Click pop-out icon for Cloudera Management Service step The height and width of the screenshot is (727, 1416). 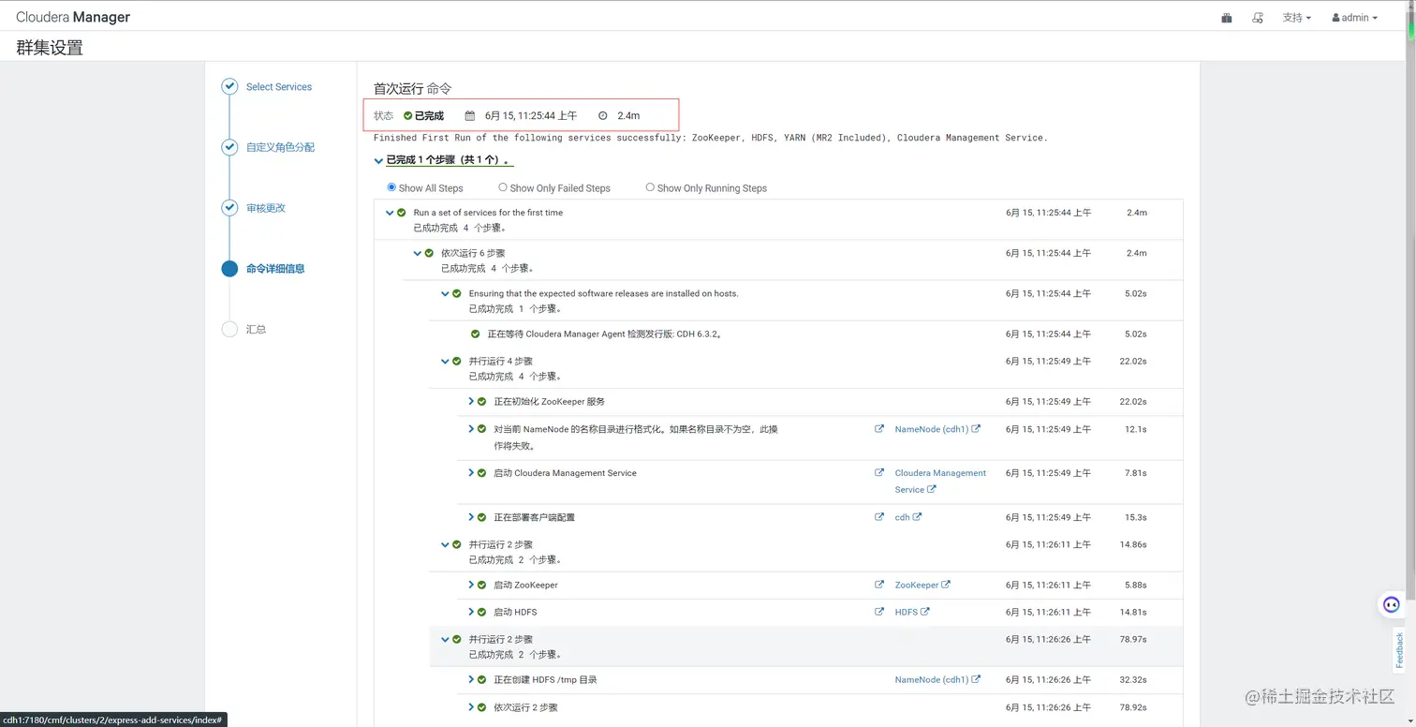click(879, 473)
